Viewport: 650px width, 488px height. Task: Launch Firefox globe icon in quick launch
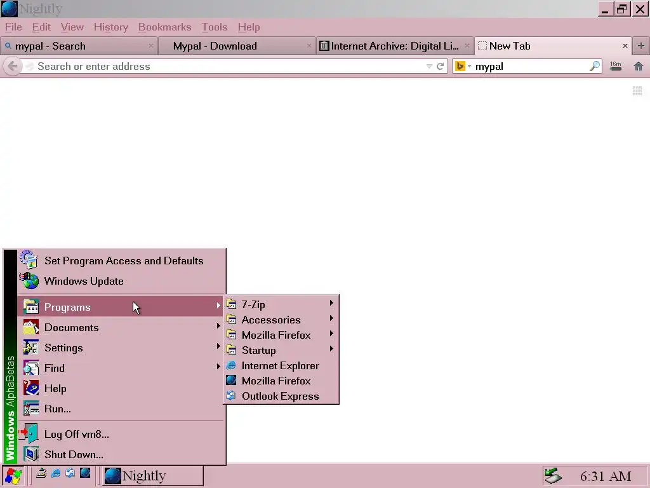(85, 473)
